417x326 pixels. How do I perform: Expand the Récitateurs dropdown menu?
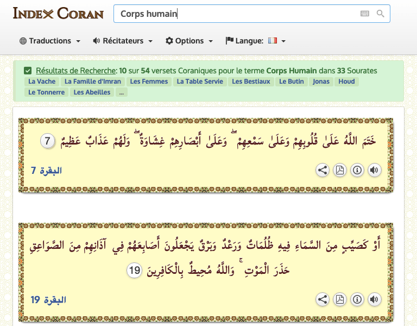point(123,41)
